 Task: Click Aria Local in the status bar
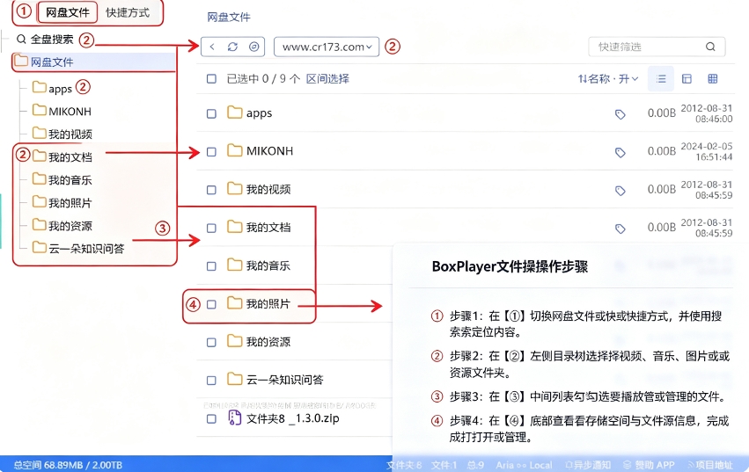pyautogui.click(x=524, y=465)
